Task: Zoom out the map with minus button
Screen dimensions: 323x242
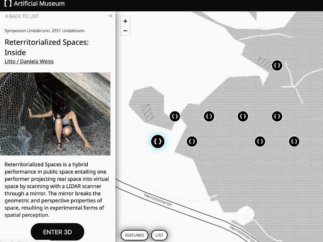Action: [125, 31]
